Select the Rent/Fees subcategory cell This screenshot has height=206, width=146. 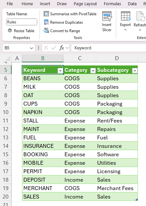[x=117, y=121]
